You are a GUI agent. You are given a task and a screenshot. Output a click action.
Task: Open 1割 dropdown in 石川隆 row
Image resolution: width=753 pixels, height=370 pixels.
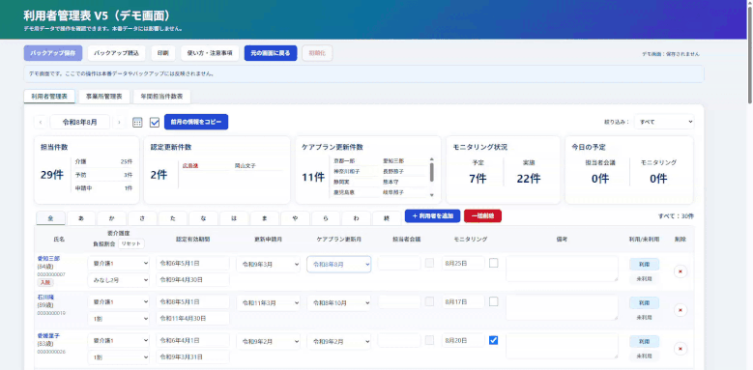point(119,319)
